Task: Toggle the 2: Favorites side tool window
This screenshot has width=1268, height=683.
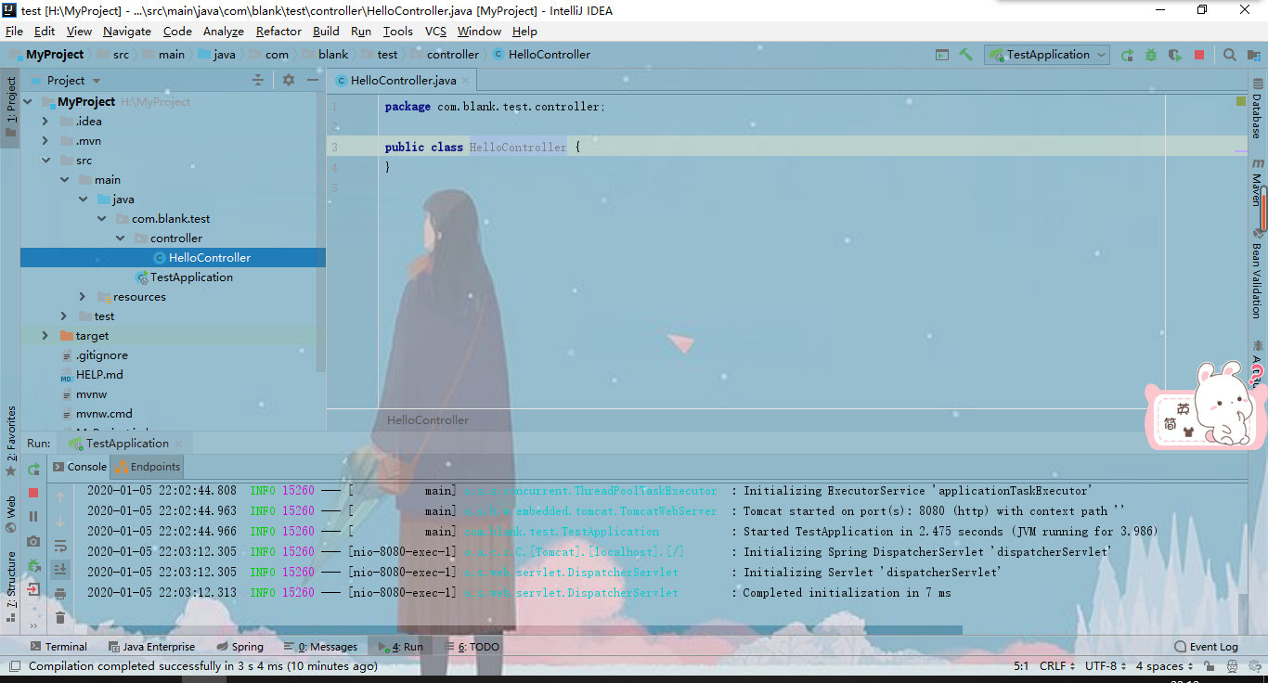Action: (10, 441)
